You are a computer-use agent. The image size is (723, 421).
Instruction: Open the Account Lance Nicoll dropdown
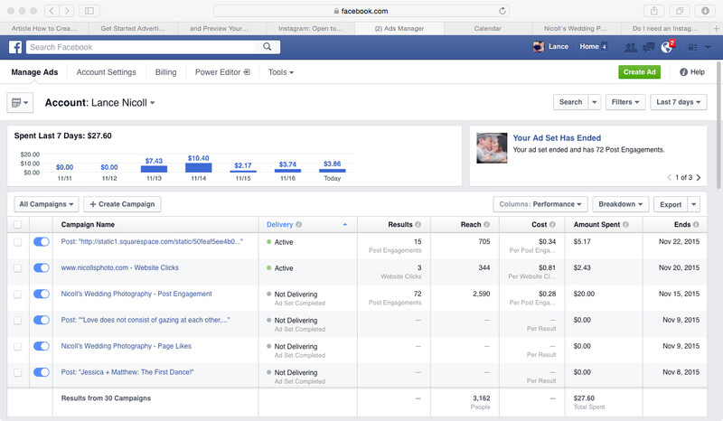[99, 103]
